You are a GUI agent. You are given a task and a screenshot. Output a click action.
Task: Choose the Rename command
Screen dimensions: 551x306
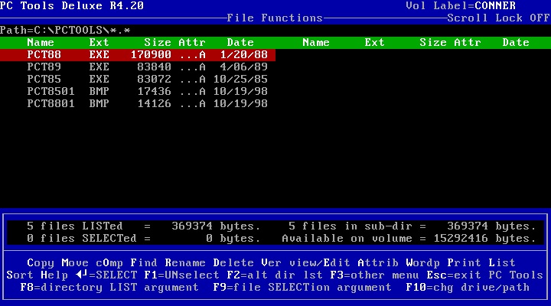185,263
